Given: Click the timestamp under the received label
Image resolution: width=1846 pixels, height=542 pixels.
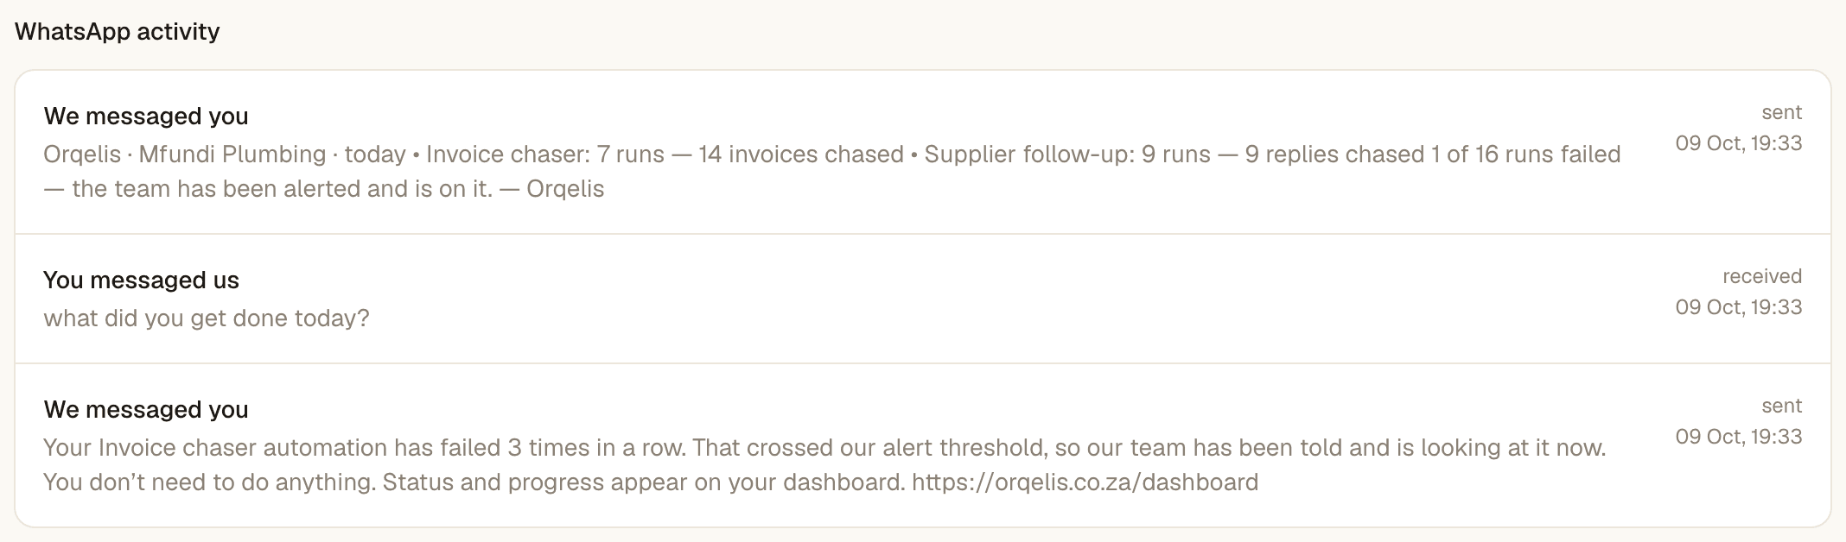Looking at the screenshot, I should [x=1738, y=307].
